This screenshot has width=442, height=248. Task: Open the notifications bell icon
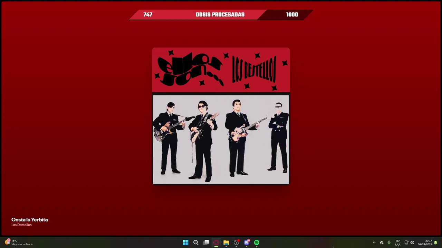435,242
